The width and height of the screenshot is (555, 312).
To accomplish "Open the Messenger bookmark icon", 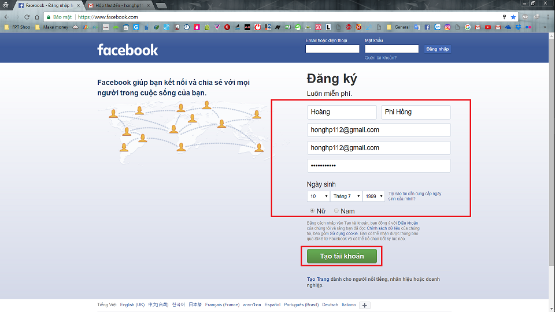I will click(438, 27).
